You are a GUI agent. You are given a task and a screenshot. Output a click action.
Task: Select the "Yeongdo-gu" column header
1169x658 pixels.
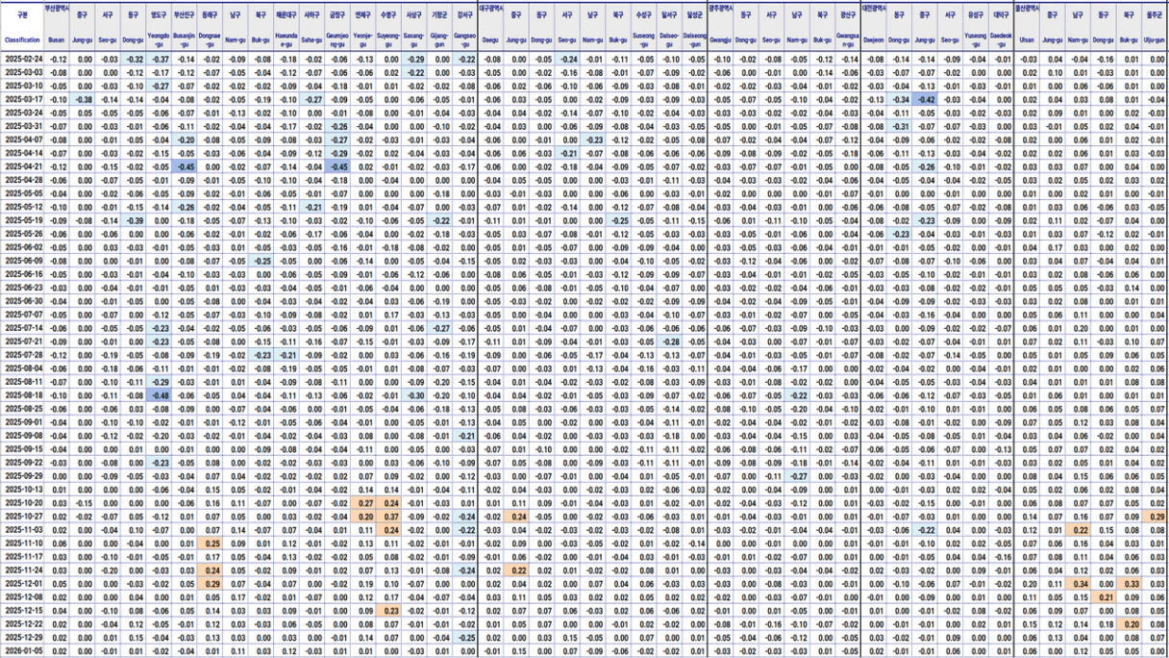(x=160, y=40)
